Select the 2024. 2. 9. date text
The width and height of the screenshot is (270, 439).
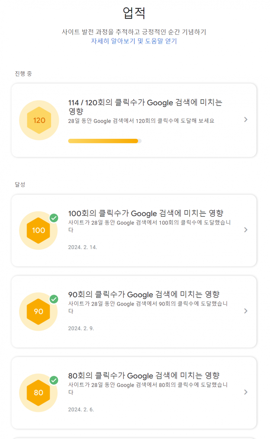click(81, 328)
